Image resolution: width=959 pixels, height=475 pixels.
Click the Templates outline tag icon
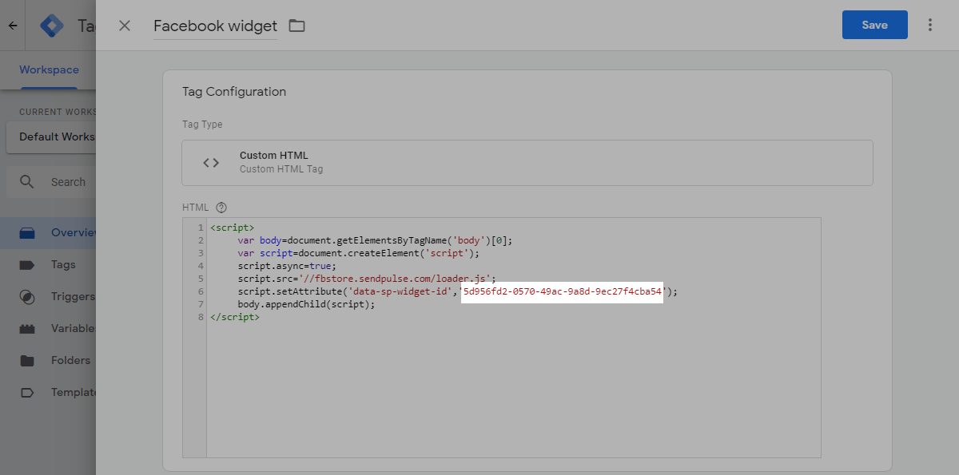click(x=27, y=392)
